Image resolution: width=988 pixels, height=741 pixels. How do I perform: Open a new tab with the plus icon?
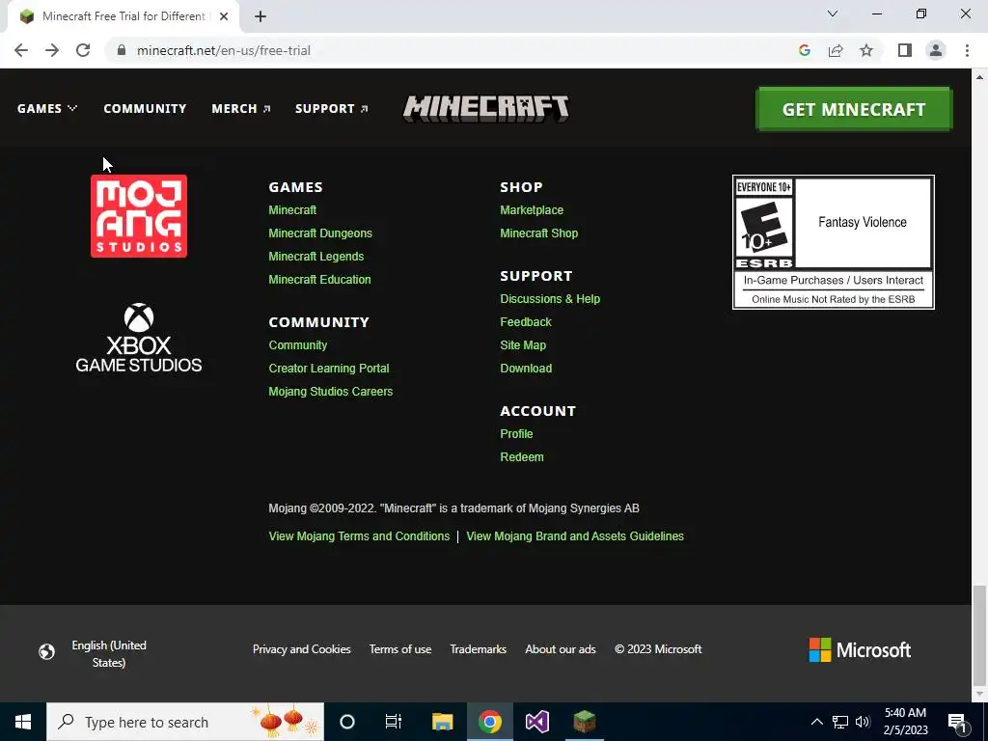point(261,16)
